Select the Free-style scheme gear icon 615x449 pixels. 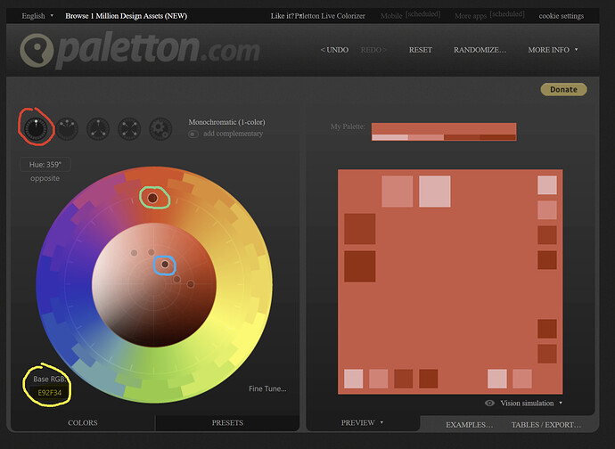point(160,128)
